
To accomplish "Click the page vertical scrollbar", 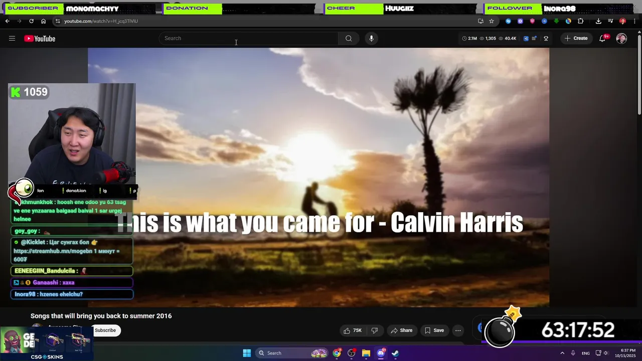I will click(639, 75).
